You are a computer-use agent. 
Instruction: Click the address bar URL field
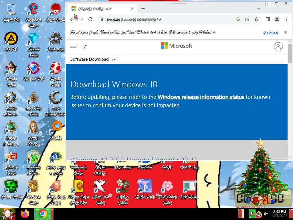[166, 19]
